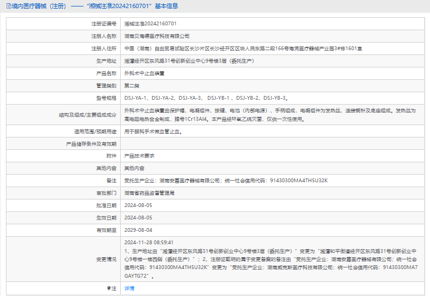Screen dimensions: 430x296
Task: Click the registrant address ending 3#栋1601室
Action: 243,49
